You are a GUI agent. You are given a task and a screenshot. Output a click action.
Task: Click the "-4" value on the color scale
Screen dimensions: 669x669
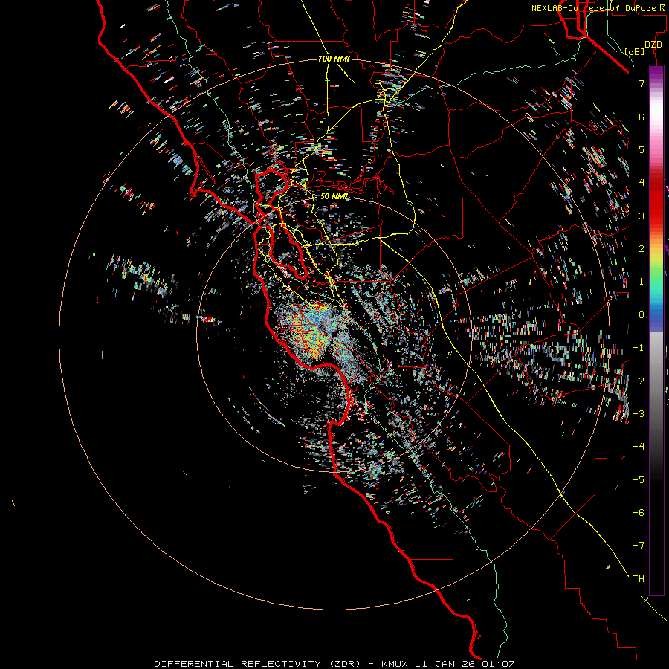(x=639, y=446)
